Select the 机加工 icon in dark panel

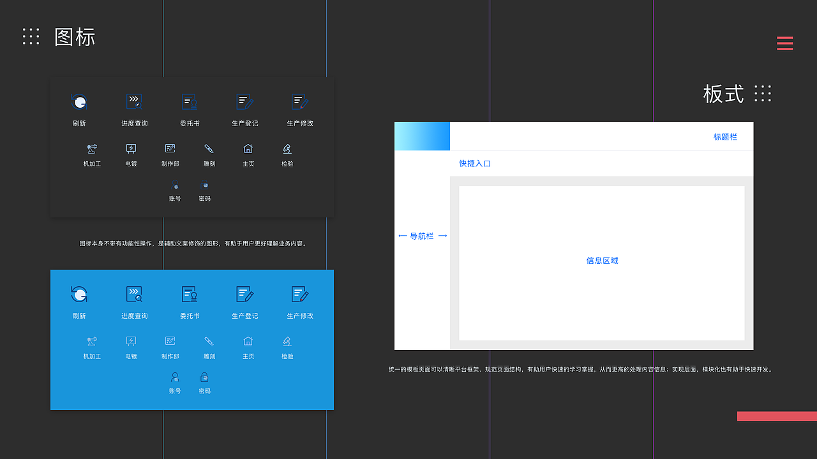[92, 149]
